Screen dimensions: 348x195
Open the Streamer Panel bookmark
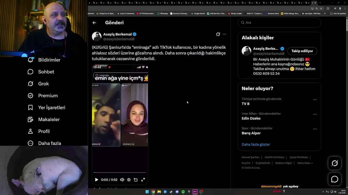pos(272,13)
